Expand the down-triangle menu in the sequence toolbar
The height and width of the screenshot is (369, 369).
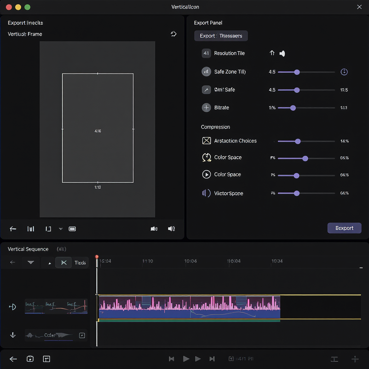[x=31, y=262]
